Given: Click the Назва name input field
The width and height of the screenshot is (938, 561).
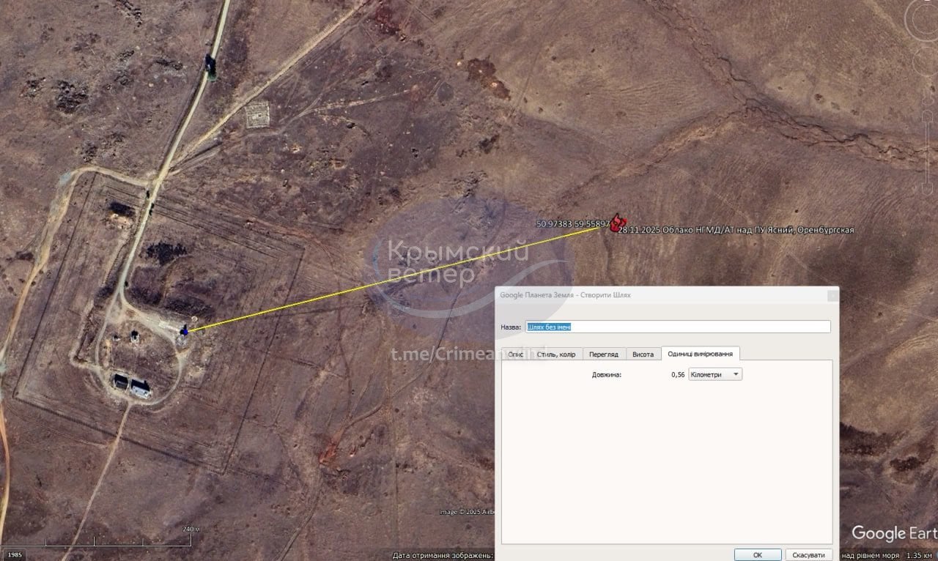Looking at the screenshot, I should tap(678, 327).
